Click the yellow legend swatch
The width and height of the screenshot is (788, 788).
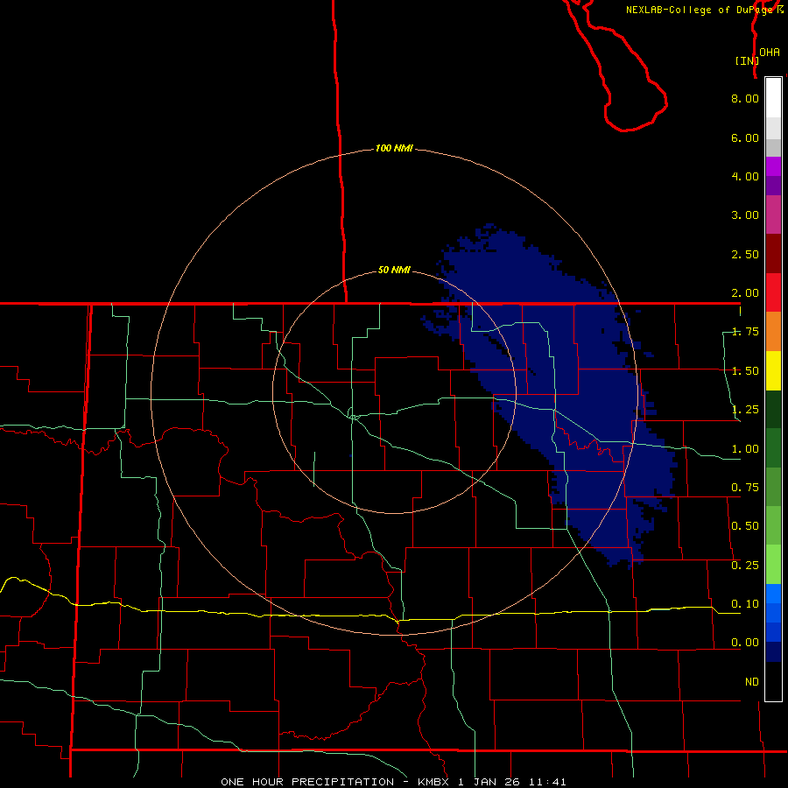click(x=773, y=370)
